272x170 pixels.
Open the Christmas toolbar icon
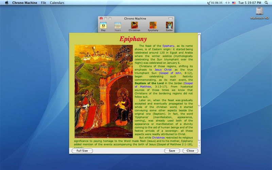(x=134, y=27)
